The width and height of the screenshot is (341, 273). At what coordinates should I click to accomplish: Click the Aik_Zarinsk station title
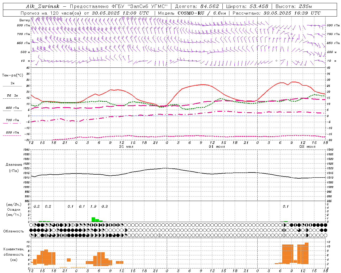(x=43, y=6)
